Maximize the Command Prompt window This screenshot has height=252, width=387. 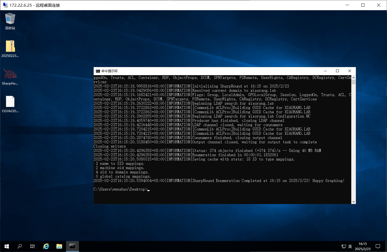click(337, 71)
